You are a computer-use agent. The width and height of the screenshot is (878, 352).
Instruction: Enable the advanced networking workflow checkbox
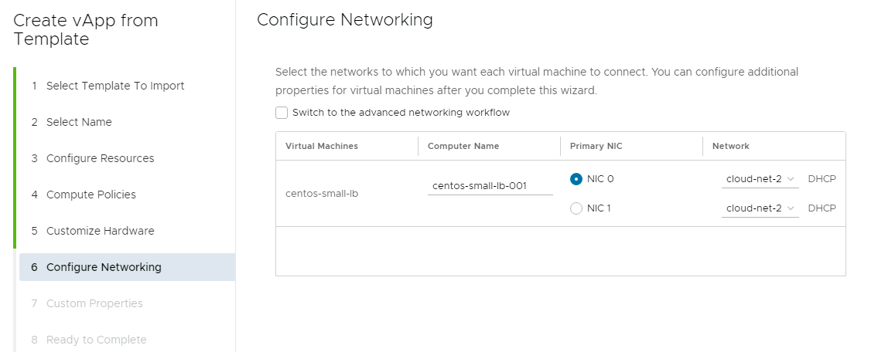(x=282, y=113)
